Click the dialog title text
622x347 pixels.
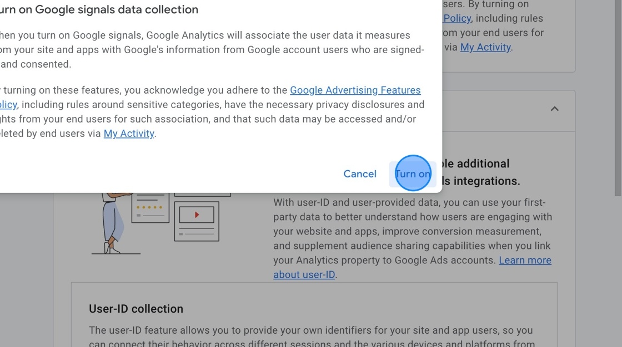pyautogui.click(x=99, y=9)
